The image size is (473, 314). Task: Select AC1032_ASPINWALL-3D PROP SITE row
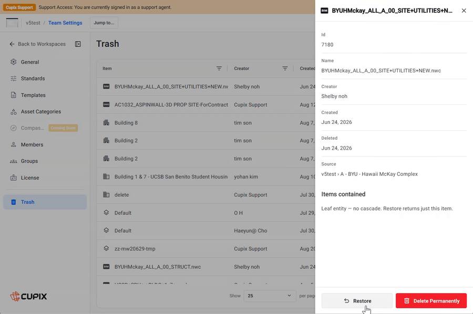point(206,104)
